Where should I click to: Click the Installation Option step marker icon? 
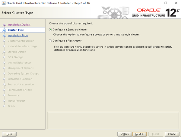(4, 25)
